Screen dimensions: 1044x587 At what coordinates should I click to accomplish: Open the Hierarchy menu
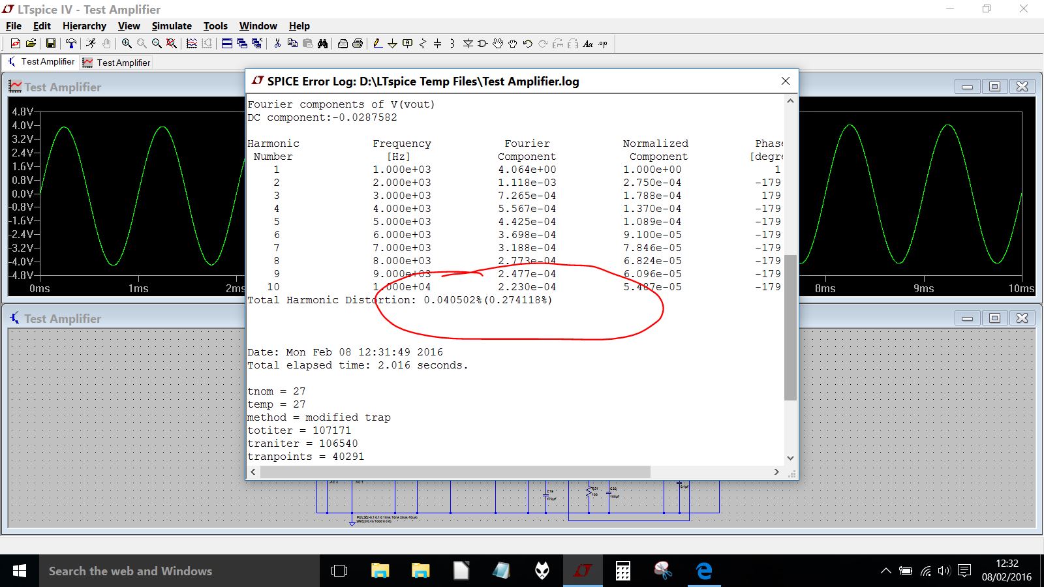[x=84, y=26]
